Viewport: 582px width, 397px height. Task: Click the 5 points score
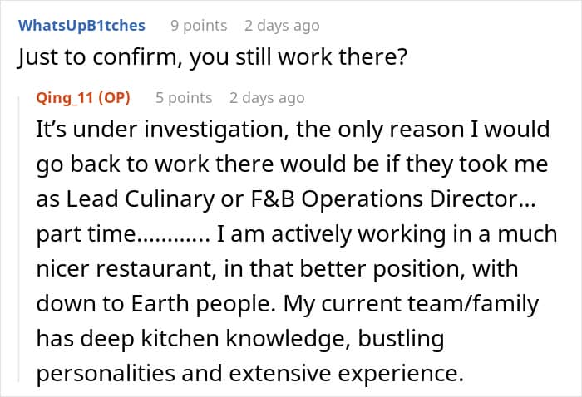184,97
